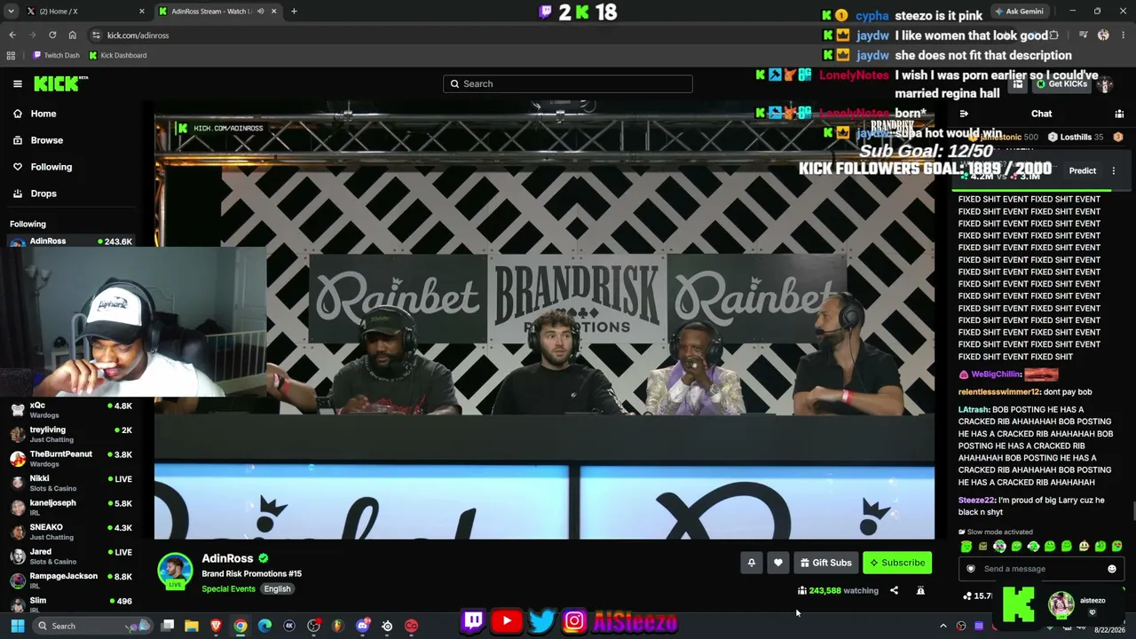
Task: Show hidden system tray icons
Action: (943, 626)
